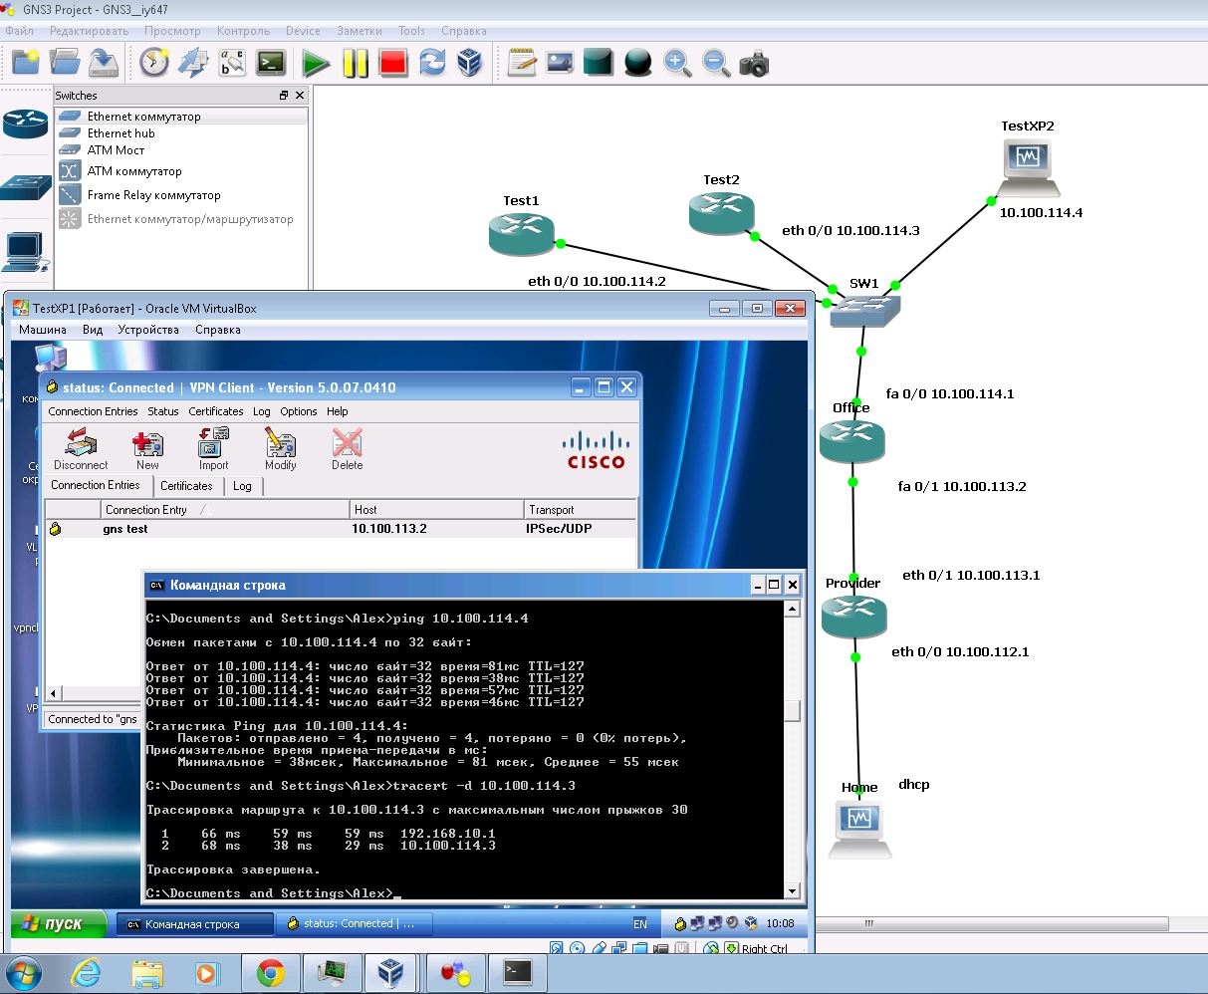Click New in the VPN Client toolbar
The width and height of the screenshot is (1208, 994).
(x=147, y=449)
